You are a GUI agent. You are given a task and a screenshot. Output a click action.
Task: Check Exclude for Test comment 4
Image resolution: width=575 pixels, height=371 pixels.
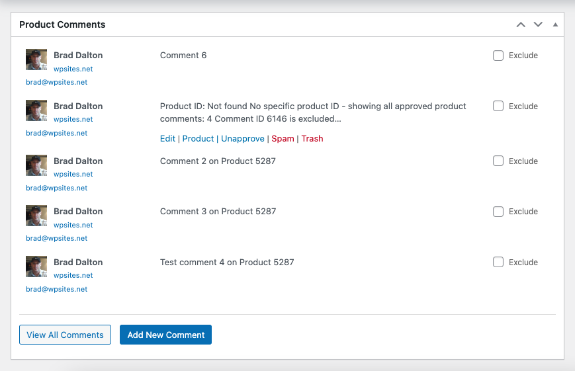pos(498,262)
